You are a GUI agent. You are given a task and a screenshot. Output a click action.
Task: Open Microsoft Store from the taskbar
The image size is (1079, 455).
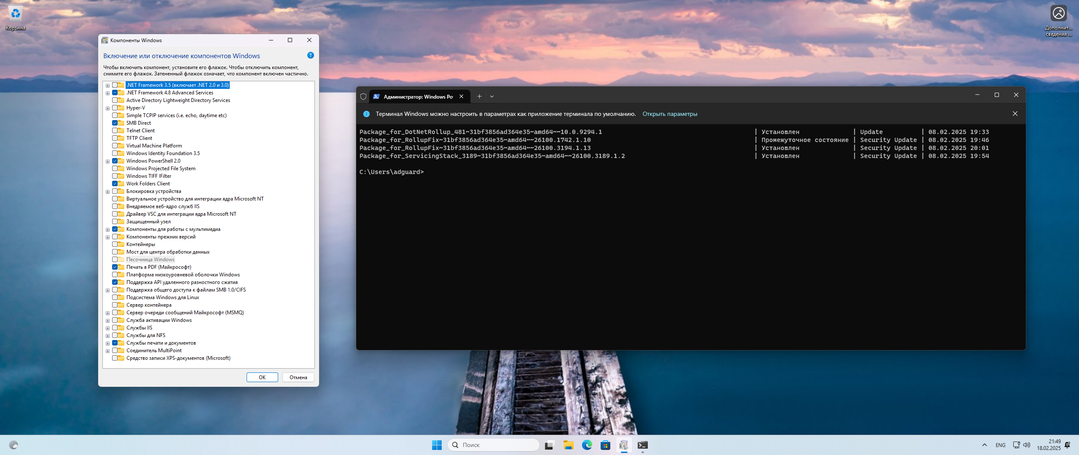tap(605, 445)
